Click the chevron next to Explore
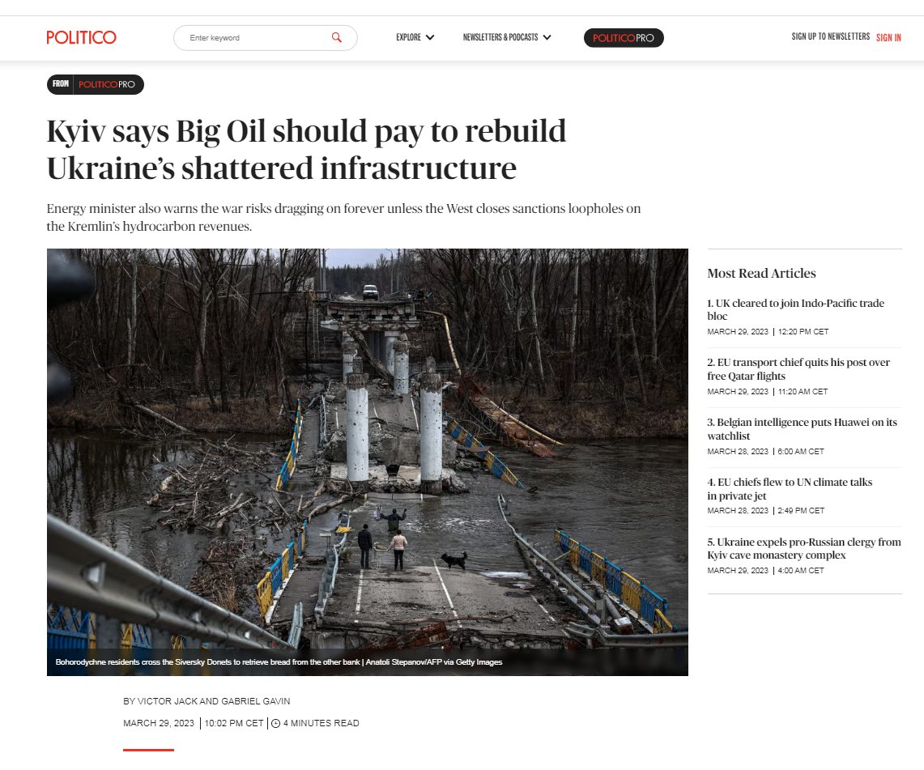This screenshot has height=770, width=924. point(430,37)
